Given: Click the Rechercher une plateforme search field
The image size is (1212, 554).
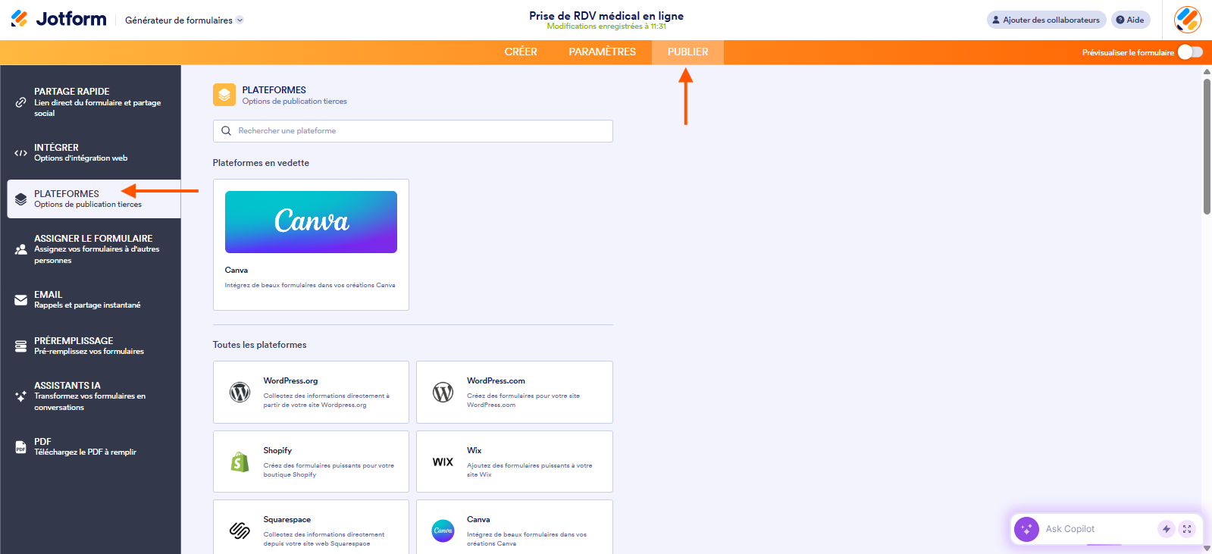Looking at the screenshot, I should click(x=412, y=130).
